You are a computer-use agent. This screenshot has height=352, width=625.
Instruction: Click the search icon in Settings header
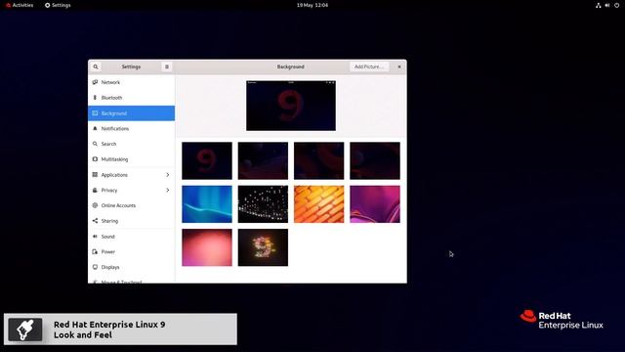[96, 66]
